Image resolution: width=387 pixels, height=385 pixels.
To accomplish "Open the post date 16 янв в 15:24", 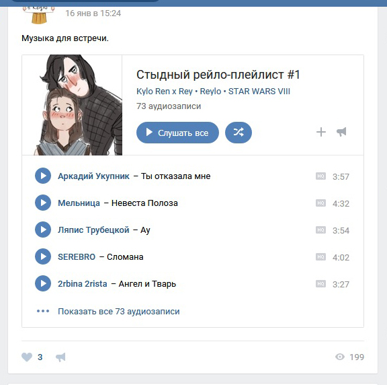I will (x=93, y=13).
